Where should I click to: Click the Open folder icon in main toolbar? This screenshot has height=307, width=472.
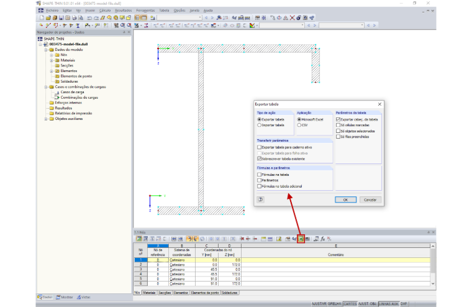pyautogui.click(x=48, y=18)
